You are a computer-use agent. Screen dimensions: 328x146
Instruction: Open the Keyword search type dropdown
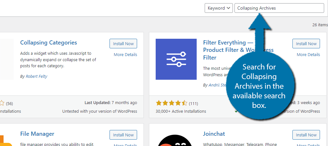click(x=218, y=8)
